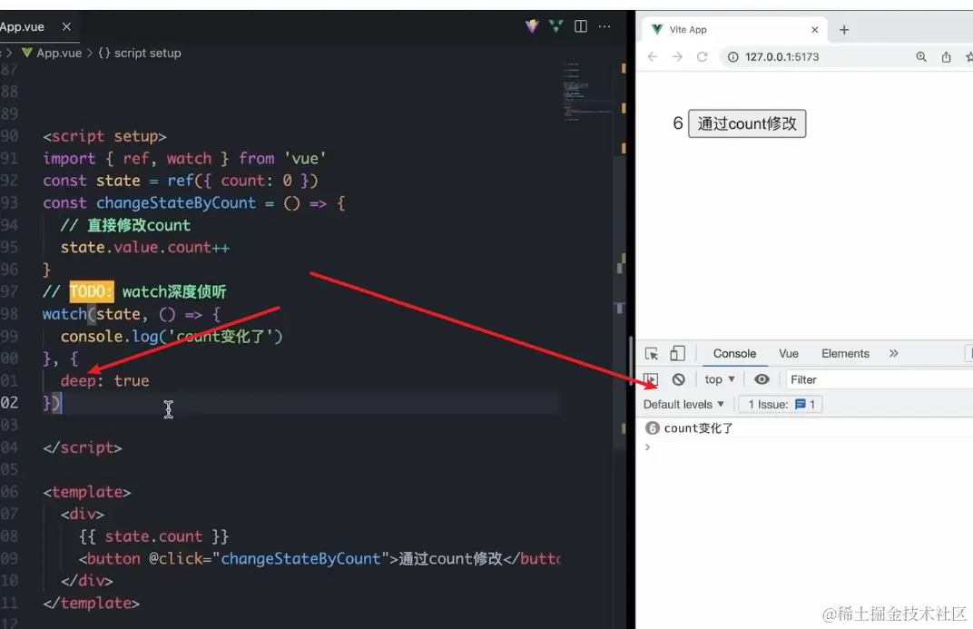
Task: Click the zoom magnifier icon in address bar
Action: pyautogui.click(x=921, y=56)
